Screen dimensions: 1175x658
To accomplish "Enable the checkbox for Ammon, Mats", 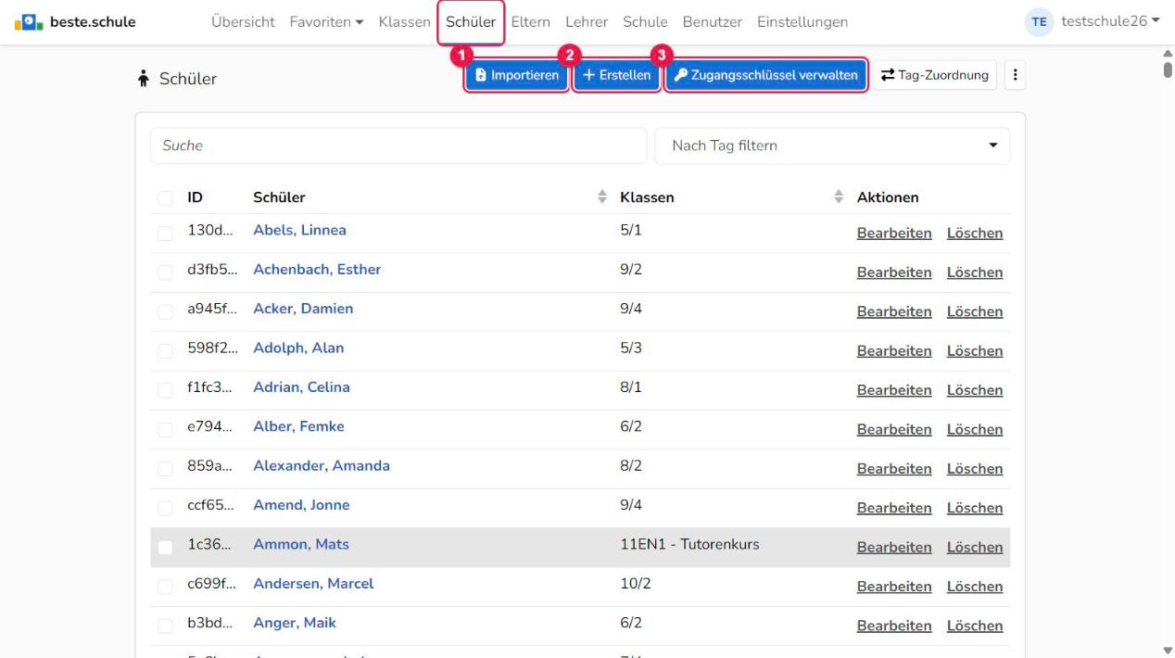I will 165,548.
